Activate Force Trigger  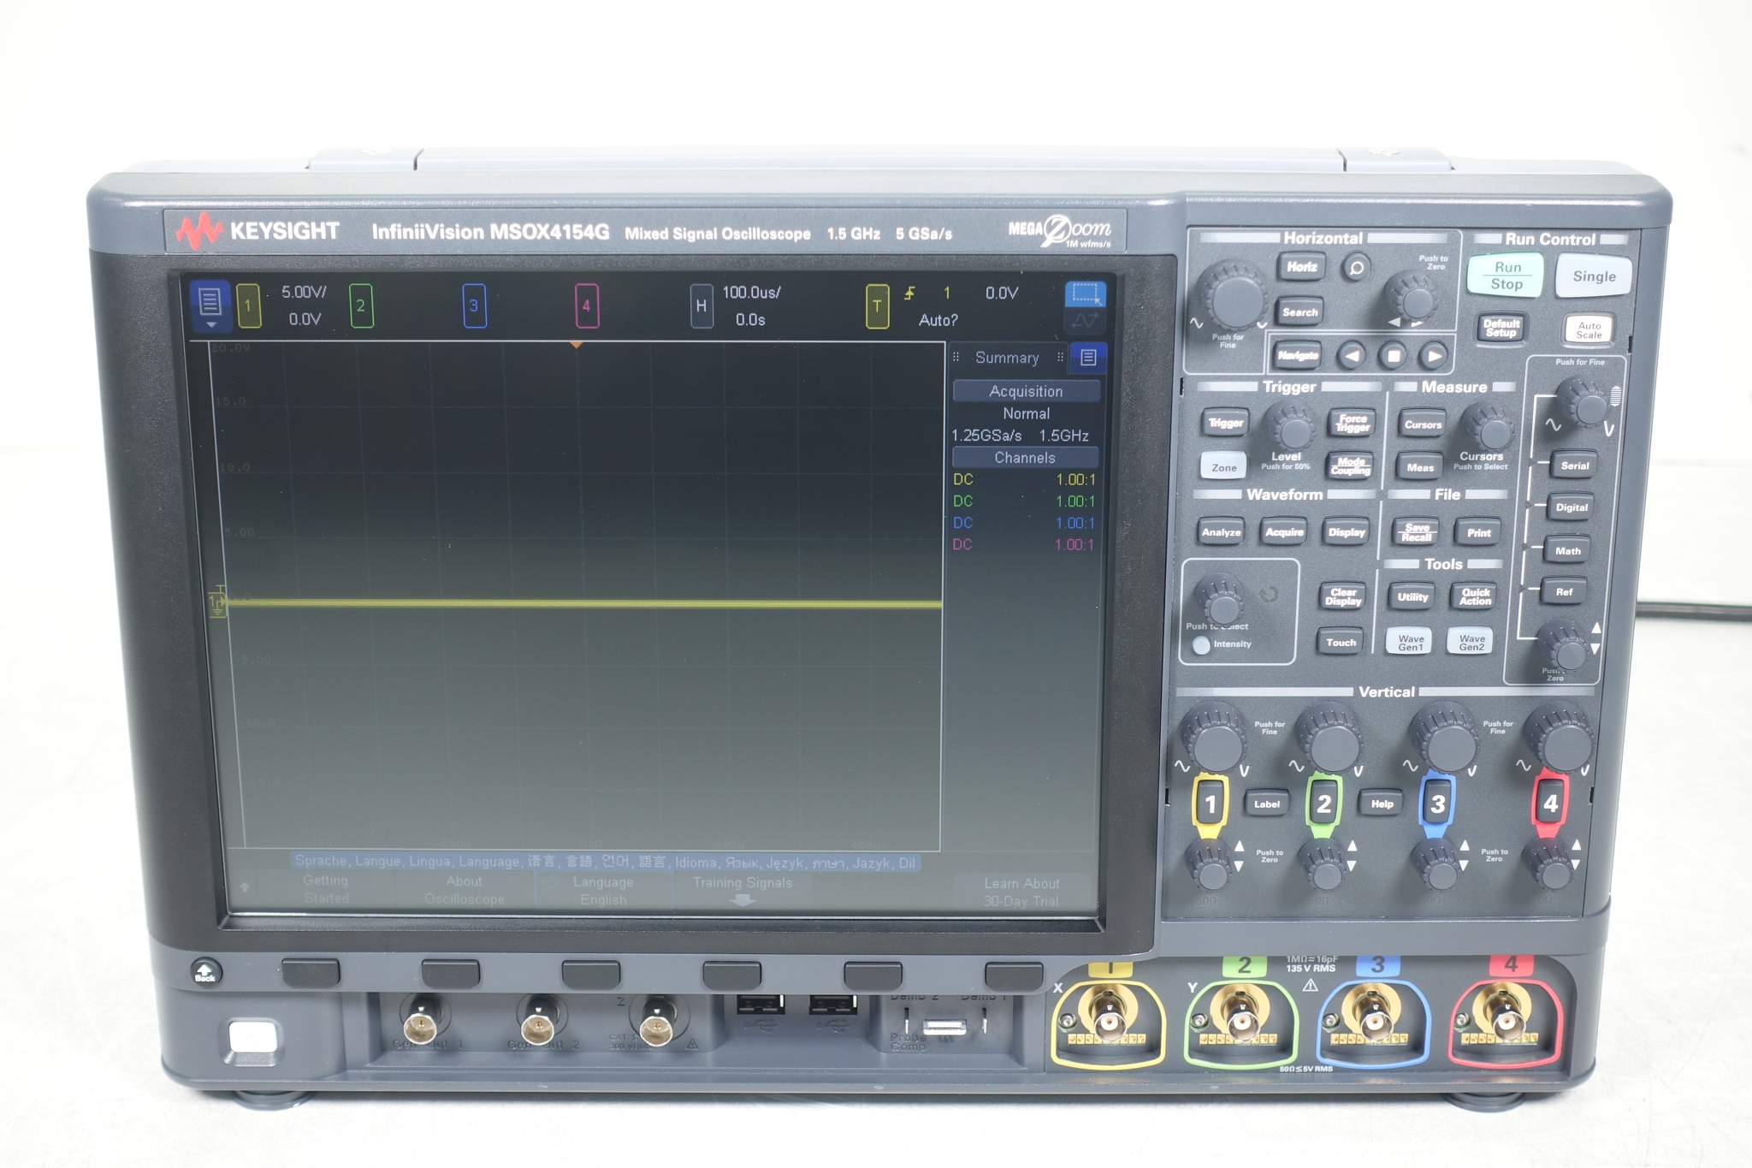pyautogui.click(x=1352, y=423)
